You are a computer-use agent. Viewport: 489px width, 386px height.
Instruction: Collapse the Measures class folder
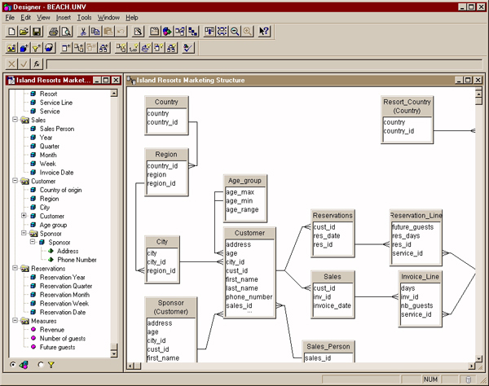click(x=15, y=321)
